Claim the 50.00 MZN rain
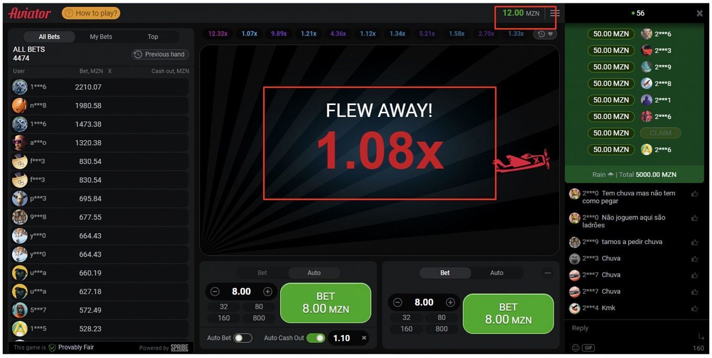The height and width of the screenshot is (358, 712). [x=660, y=133]
